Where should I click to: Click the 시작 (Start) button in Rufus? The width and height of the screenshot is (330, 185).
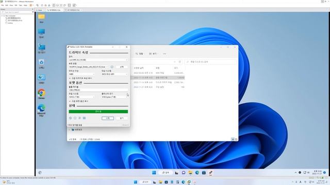coord(108,118)
